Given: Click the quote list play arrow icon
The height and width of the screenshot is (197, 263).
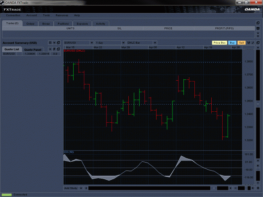Looking at the screenshot, I should coord(50,49).
